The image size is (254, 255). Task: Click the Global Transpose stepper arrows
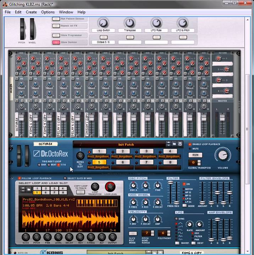pos(199,163)
